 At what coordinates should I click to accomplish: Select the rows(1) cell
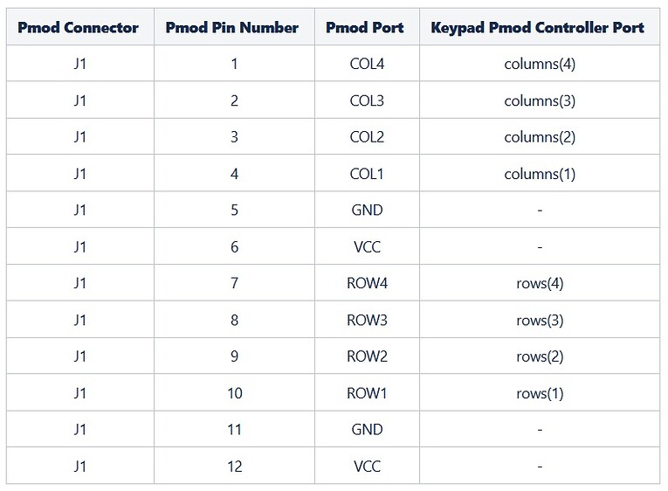pyautogui.click(x=540, y=393)
